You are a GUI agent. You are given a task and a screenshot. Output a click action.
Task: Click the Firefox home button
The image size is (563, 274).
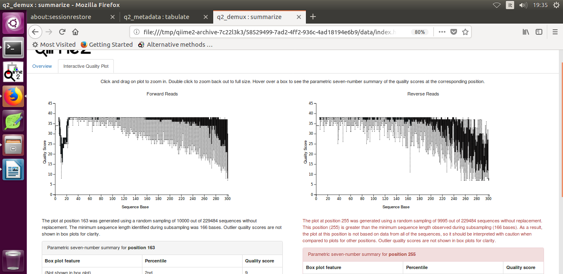click(x=75, y=31)
